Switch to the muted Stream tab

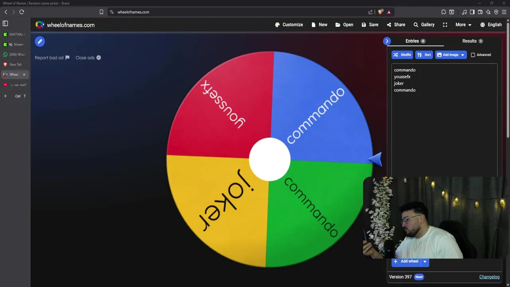tap(15, 44)
